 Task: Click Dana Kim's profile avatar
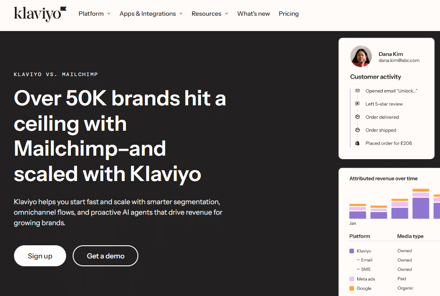click(361, 56)
